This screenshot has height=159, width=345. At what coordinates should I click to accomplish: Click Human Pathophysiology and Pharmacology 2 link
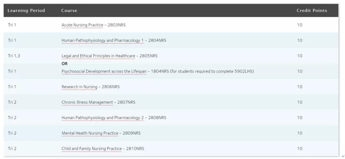click(x=103, y=118)
